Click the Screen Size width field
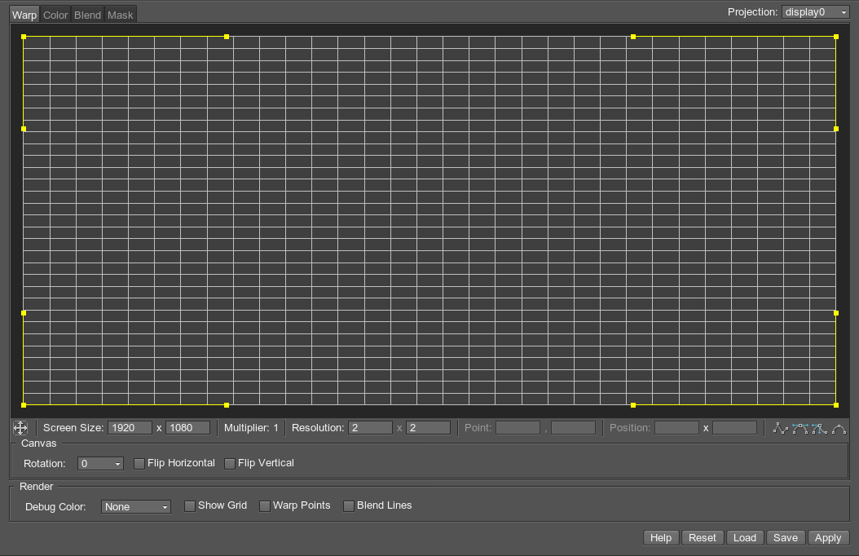 [x=130, y=428]
